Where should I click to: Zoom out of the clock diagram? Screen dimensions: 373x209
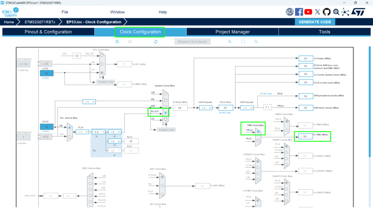pos(256,42)
